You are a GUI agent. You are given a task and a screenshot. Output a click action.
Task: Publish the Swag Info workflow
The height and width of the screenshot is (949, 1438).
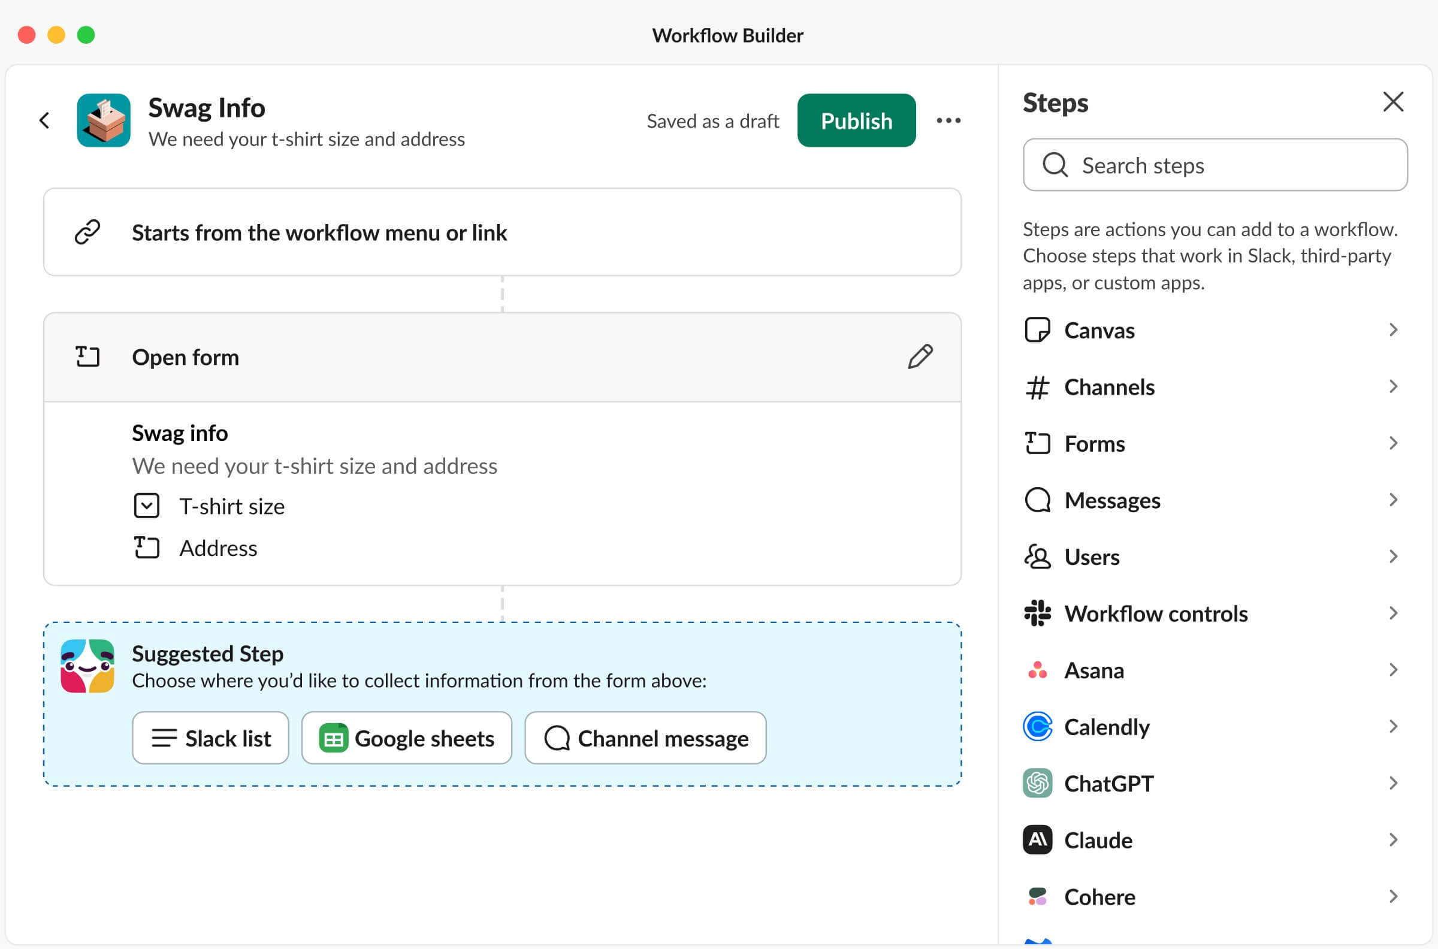856,120
